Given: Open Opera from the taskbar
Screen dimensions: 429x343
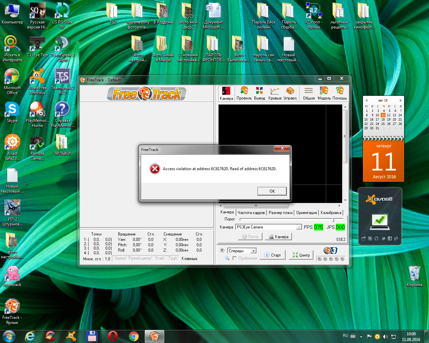Looking at the screenshot, I should click(x=113, y=336).
